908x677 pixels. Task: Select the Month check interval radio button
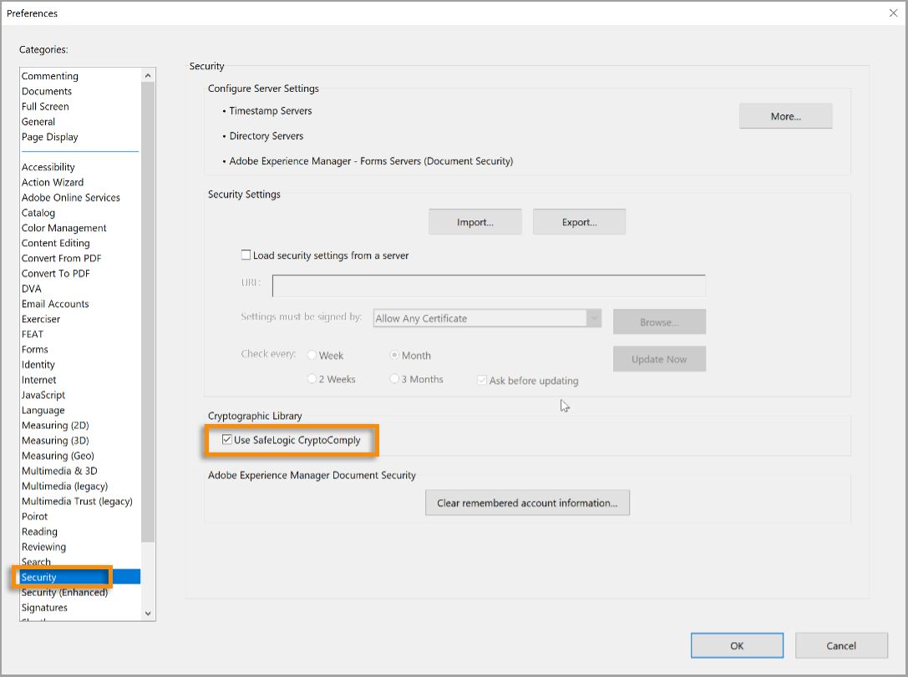pyautogui.click(x=395, y=356)
